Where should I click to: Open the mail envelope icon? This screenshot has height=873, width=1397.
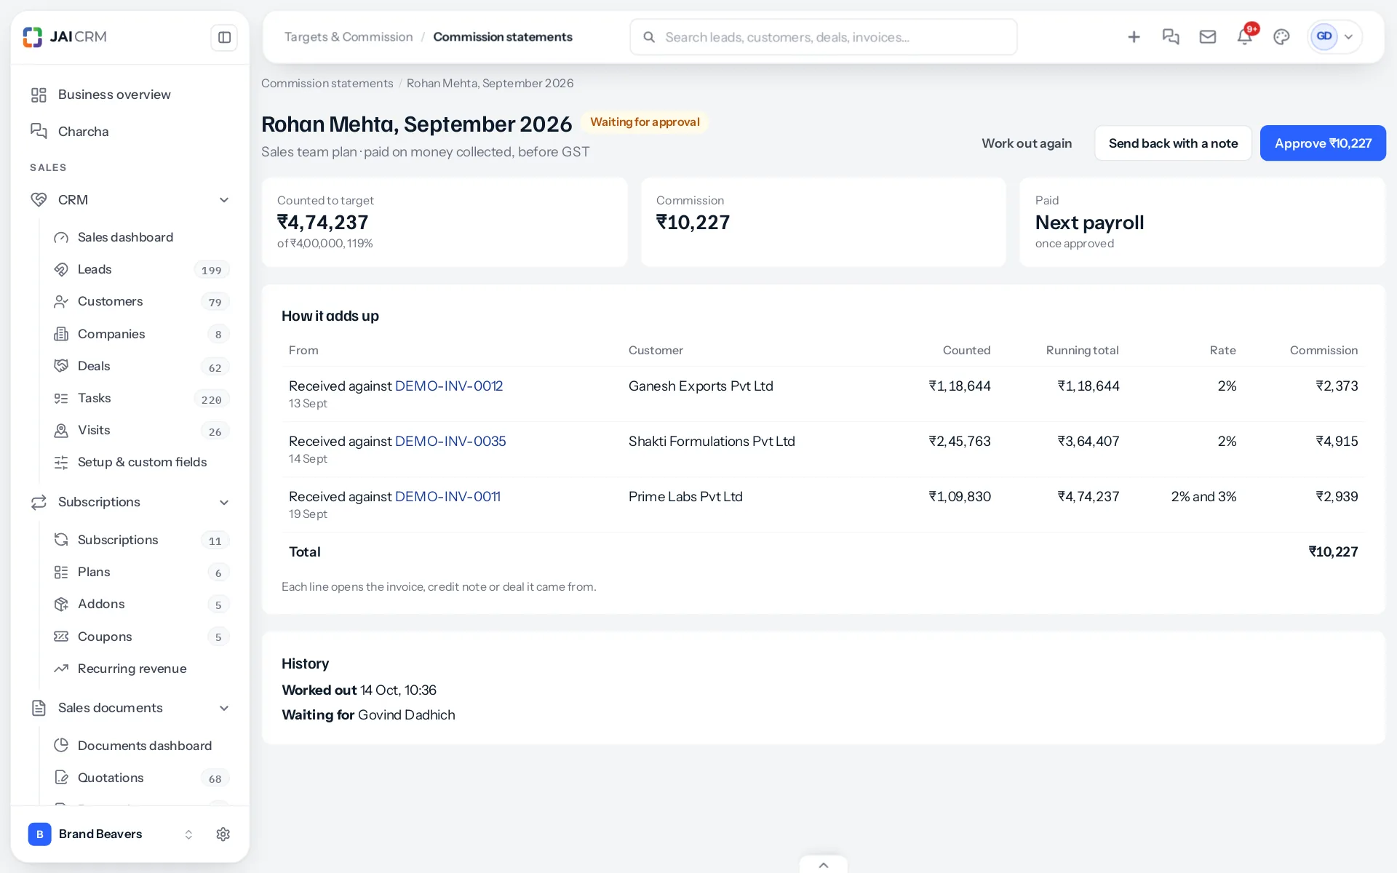[x=1208, y=37]
